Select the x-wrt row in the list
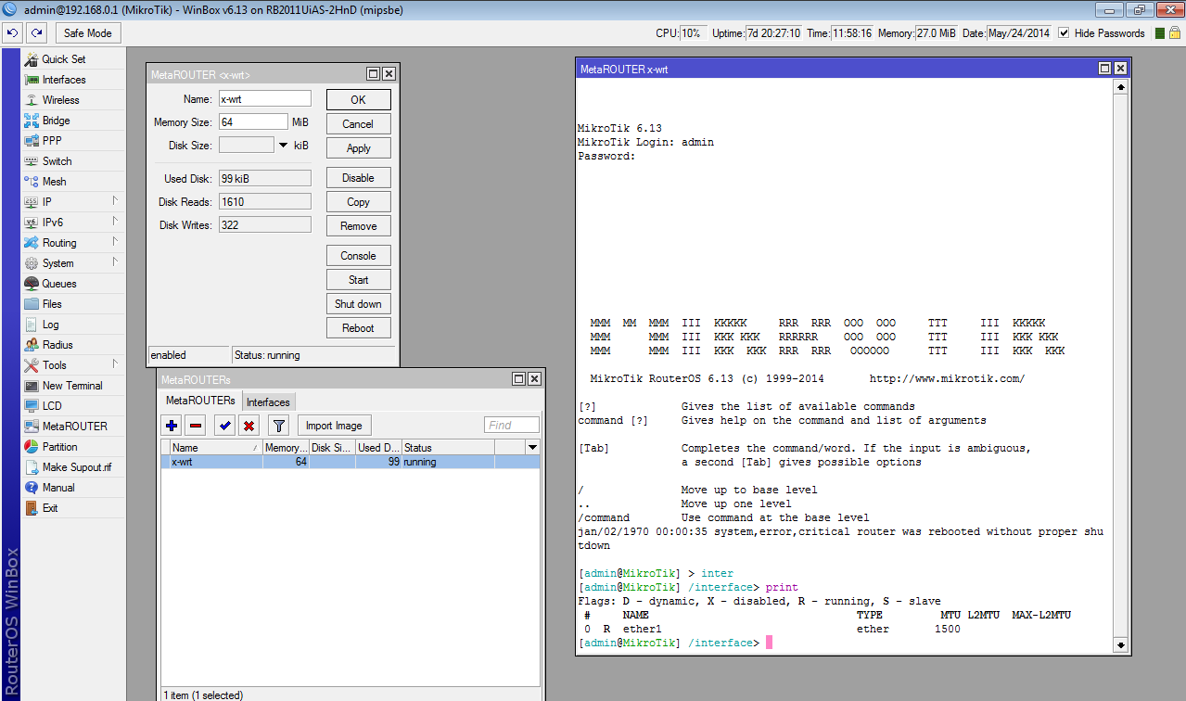 (x=351, y=462)
